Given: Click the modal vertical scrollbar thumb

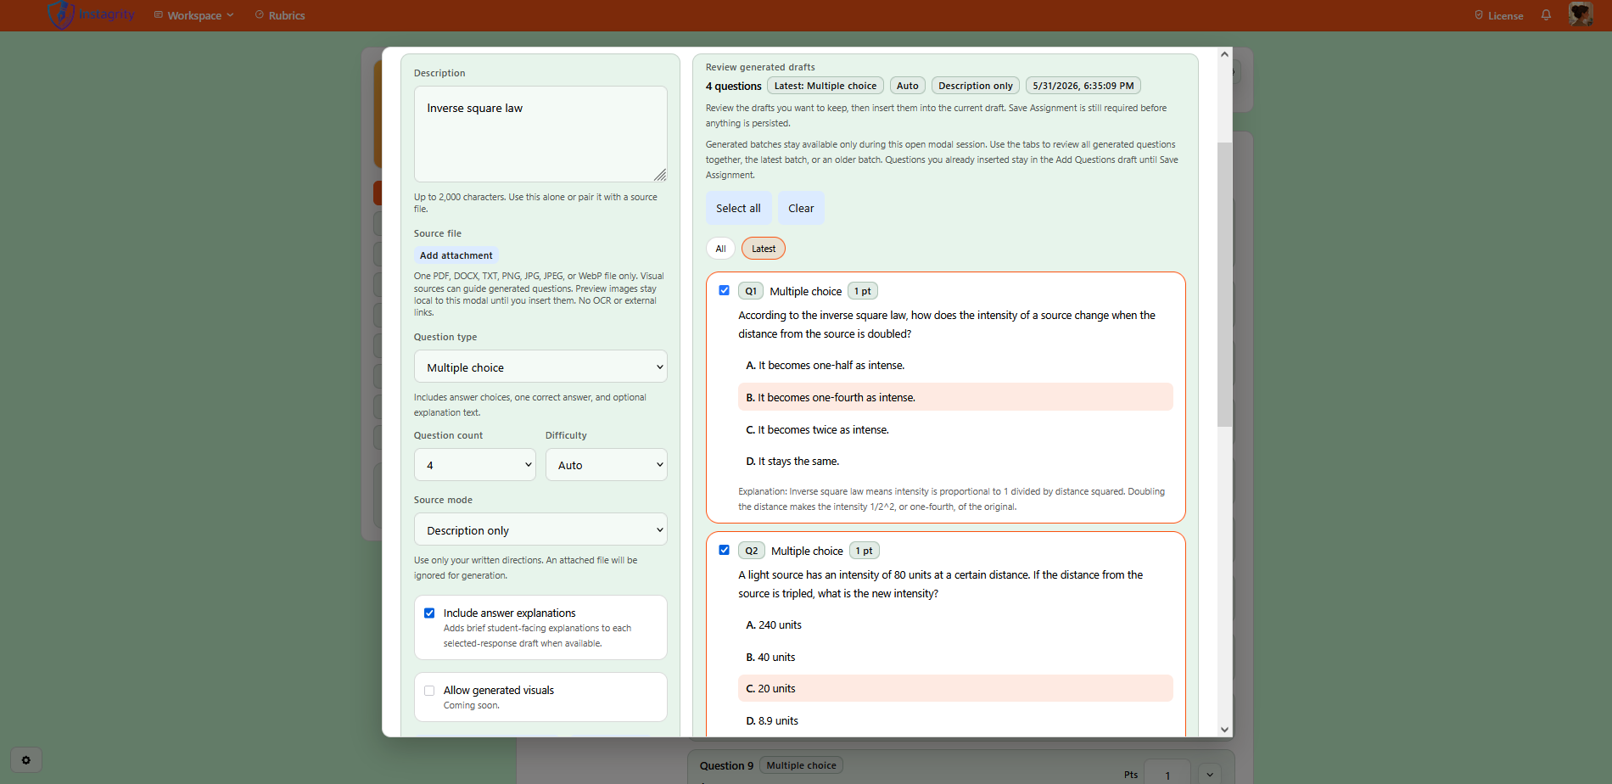Looking at the screenshot, I should coord(1224,284).
